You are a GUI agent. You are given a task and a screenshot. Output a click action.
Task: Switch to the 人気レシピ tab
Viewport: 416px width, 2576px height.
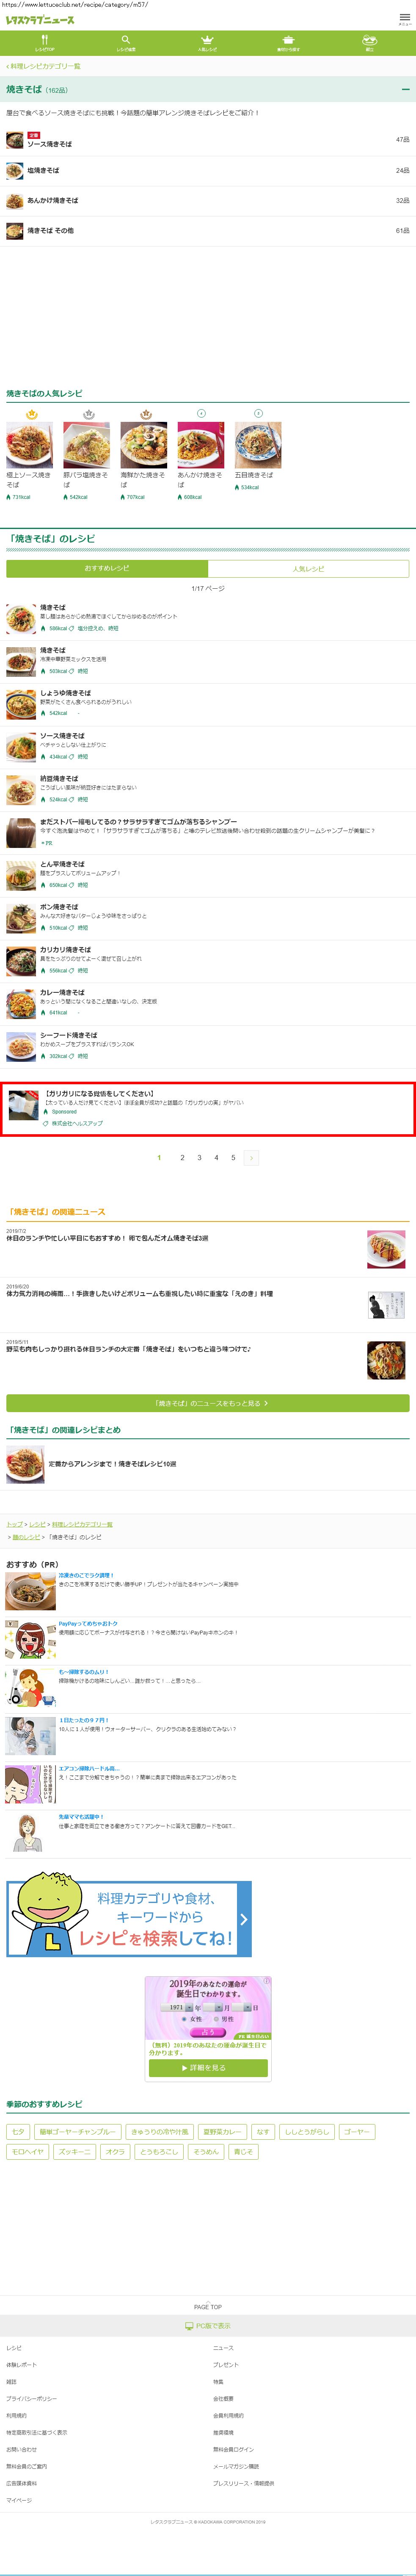pyautogui.click(x=308, y=568)
